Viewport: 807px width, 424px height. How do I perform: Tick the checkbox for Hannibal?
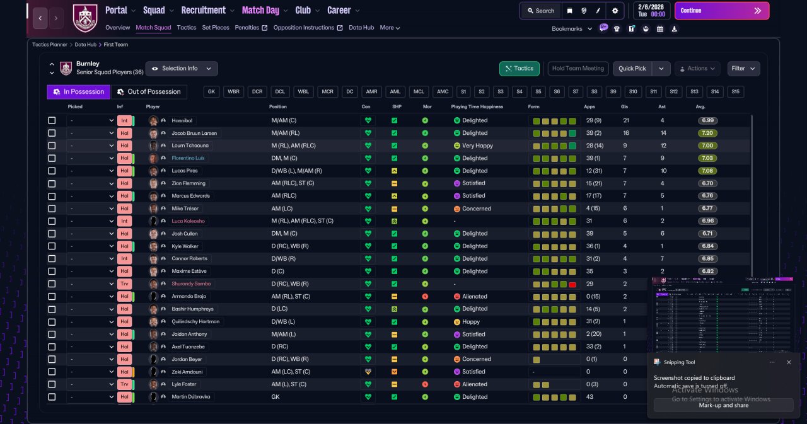52,120
